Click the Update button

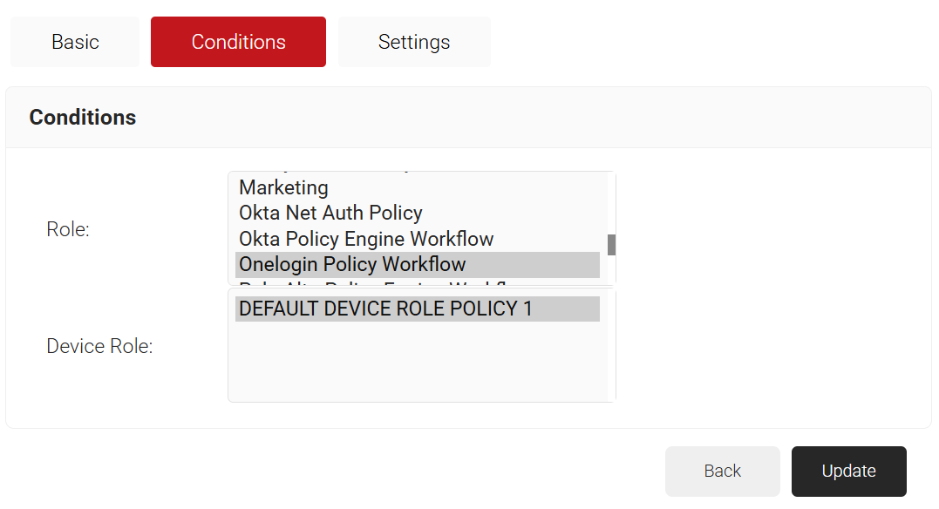pyautogui.click(x=848, y=472)
